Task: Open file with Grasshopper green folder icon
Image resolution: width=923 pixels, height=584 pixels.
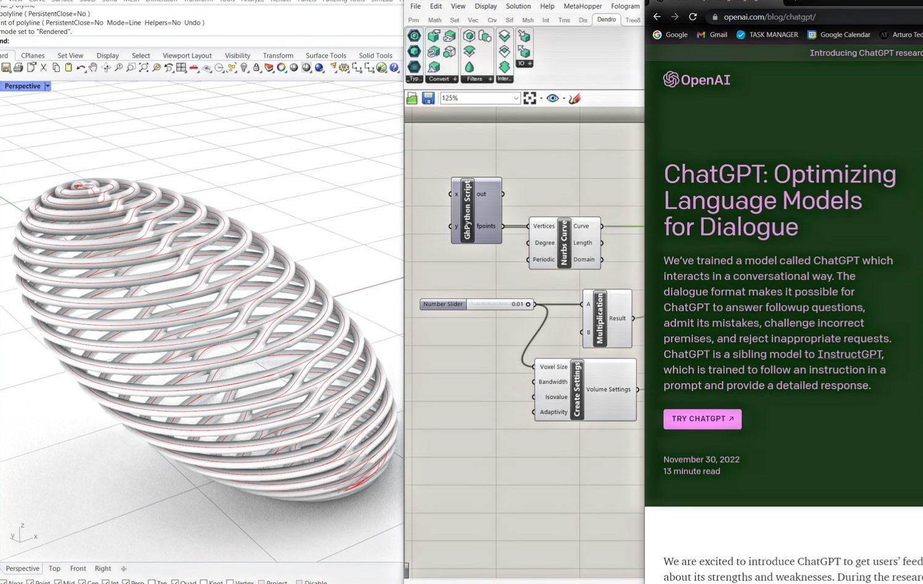Action: coord(412,98)
